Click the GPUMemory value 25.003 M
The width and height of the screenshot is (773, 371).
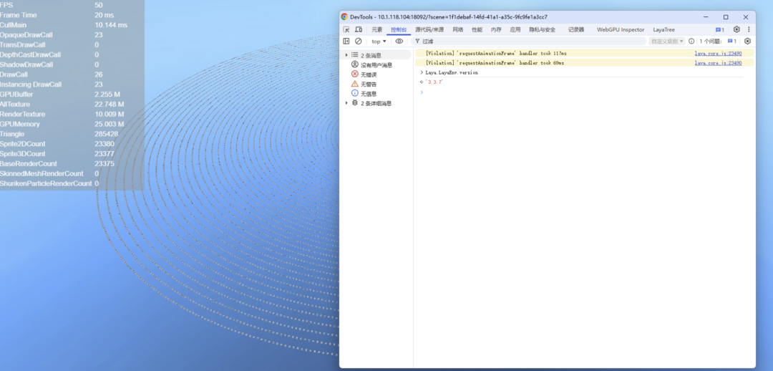click(110, 124)
